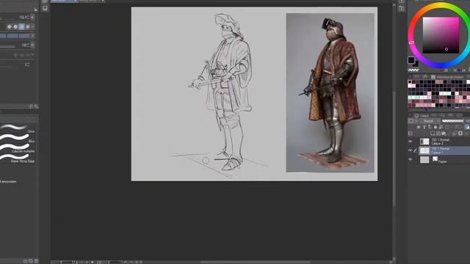Image resolution: width=470 pixels, height=264 pixels.
Task: Click the trash icon below brush list
Action: click(x=36, y=261)
